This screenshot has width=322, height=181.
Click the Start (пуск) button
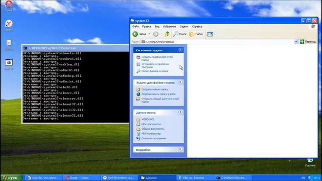[x=11, y=177]
